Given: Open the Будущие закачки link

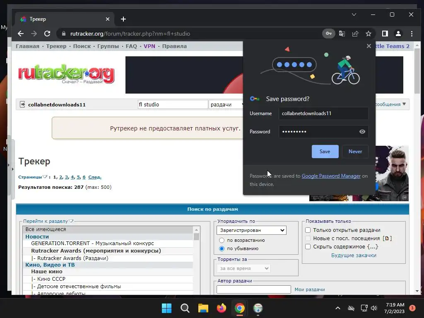Looking at the screenshot, I should coord(354,255).
